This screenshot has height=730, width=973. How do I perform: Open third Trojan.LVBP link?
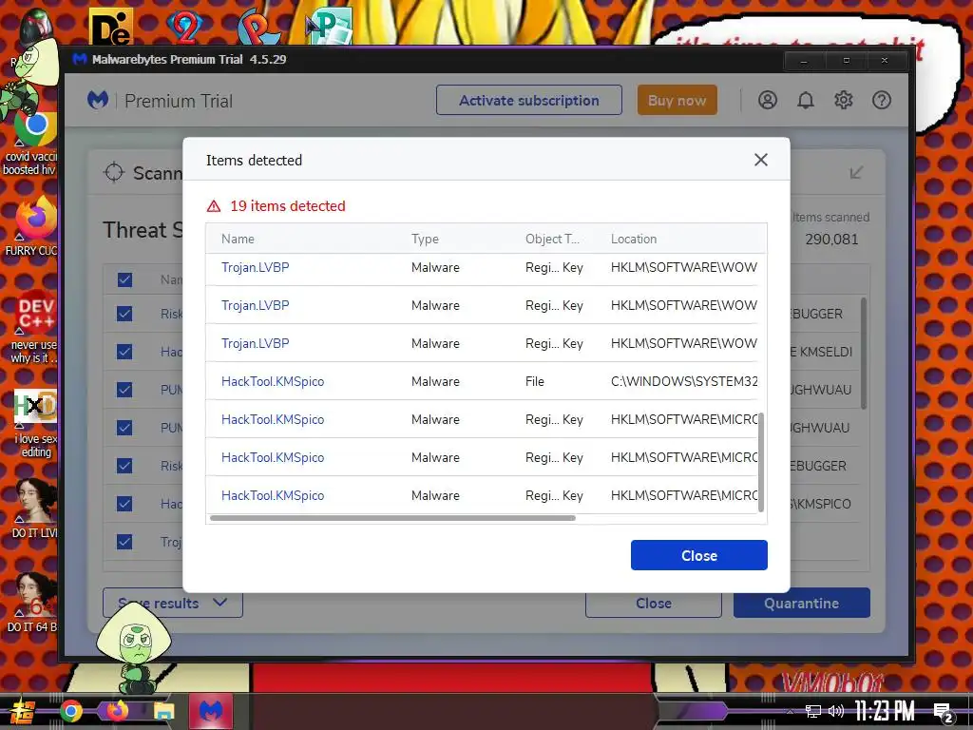tap(255, 343)
